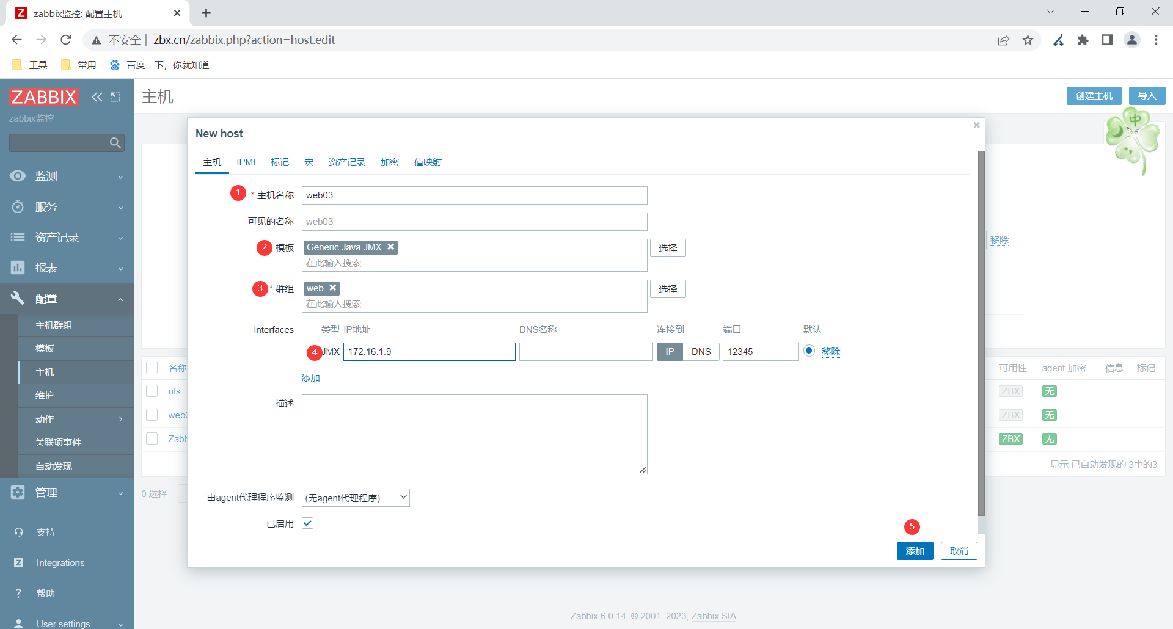Open the 报表 reports chart icon
The image size is (1173, 629).
(18, 267)
